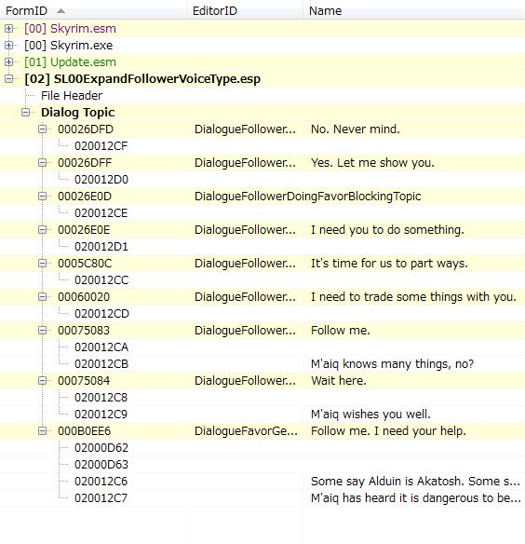Click the DialogueFollowerDoingFavorBlockingTopic EditorID
Screen dimensions: 525x544
(x=307, y=197)
